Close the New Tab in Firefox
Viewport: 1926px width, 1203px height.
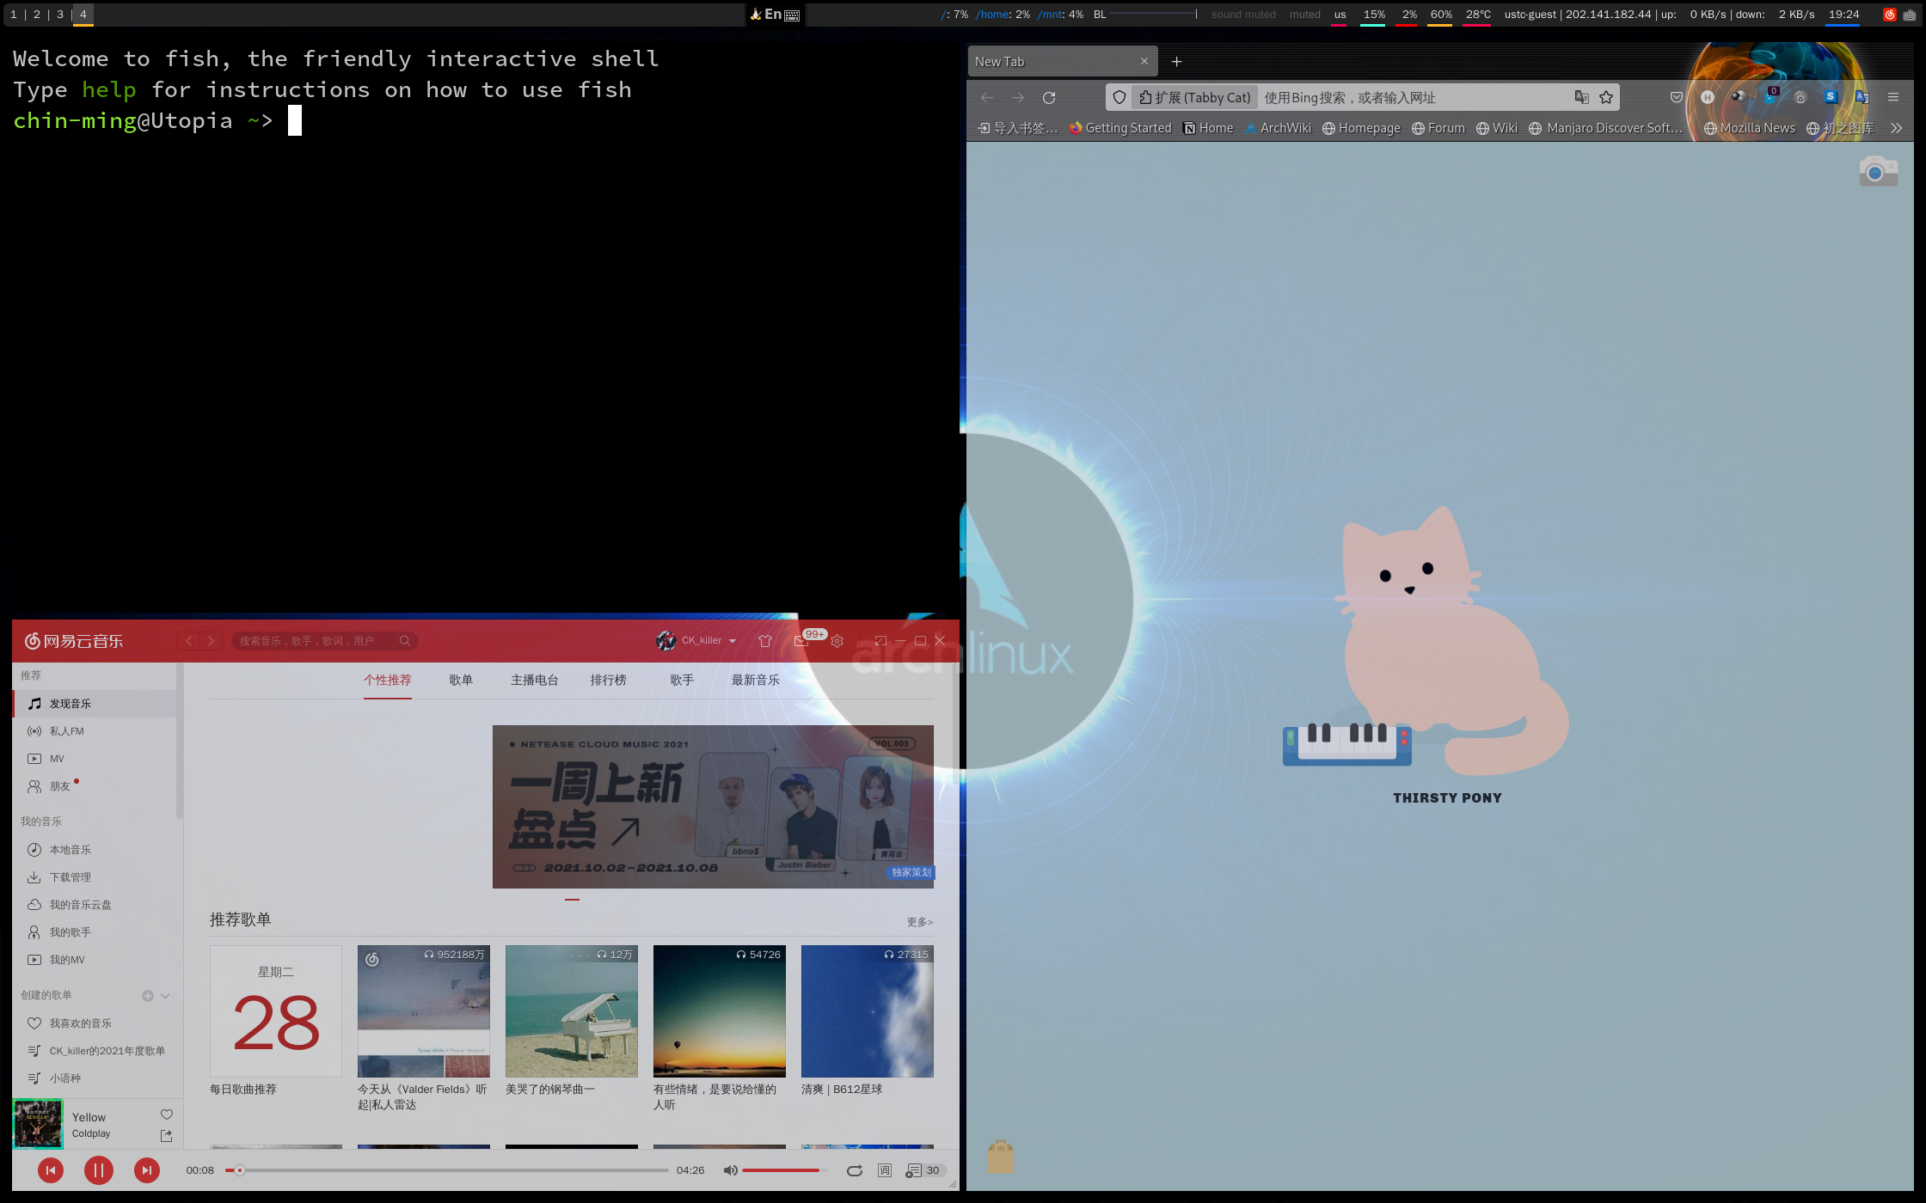tap(1144, 61)
